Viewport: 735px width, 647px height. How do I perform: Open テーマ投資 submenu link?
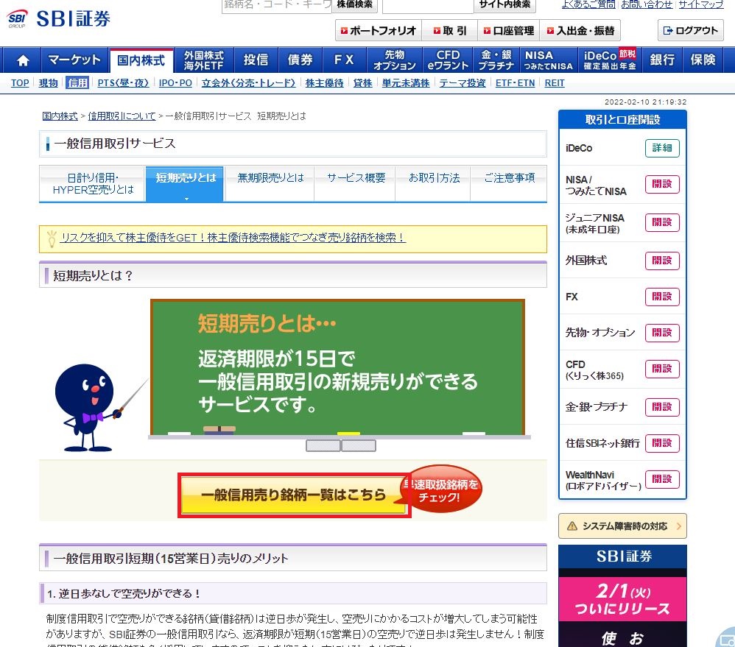pos(463,83)
